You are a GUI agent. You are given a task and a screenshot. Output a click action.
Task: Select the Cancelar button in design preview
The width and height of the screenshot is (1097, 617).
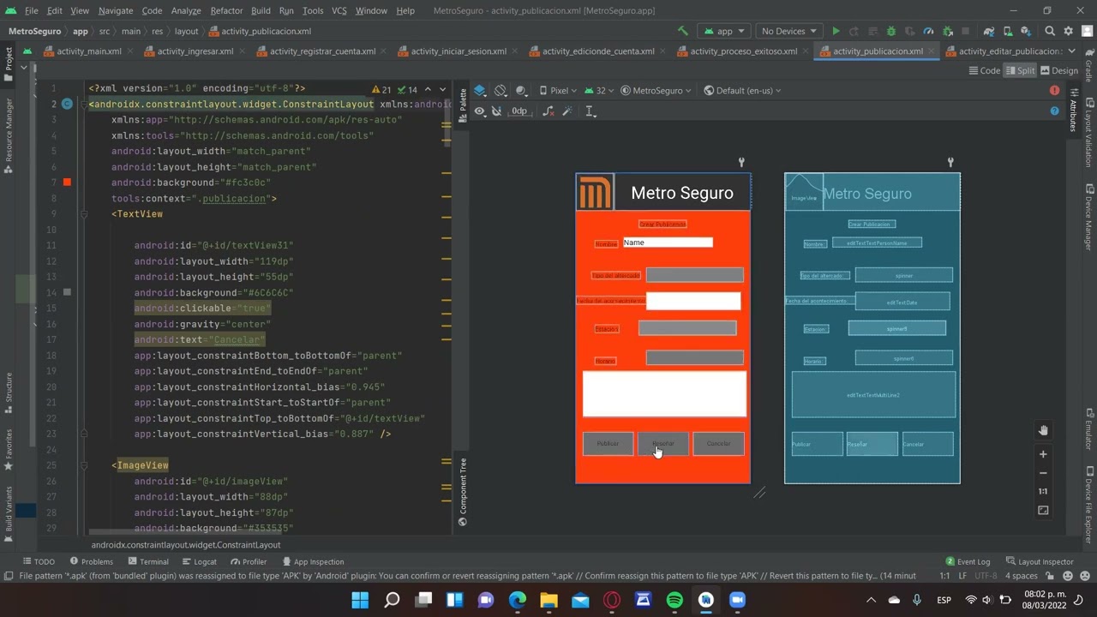pos(718,444)
